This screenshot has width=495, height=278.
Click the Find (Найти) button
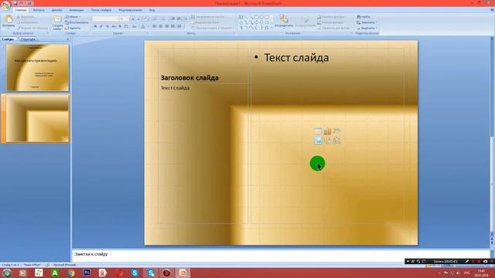point(364,17)
